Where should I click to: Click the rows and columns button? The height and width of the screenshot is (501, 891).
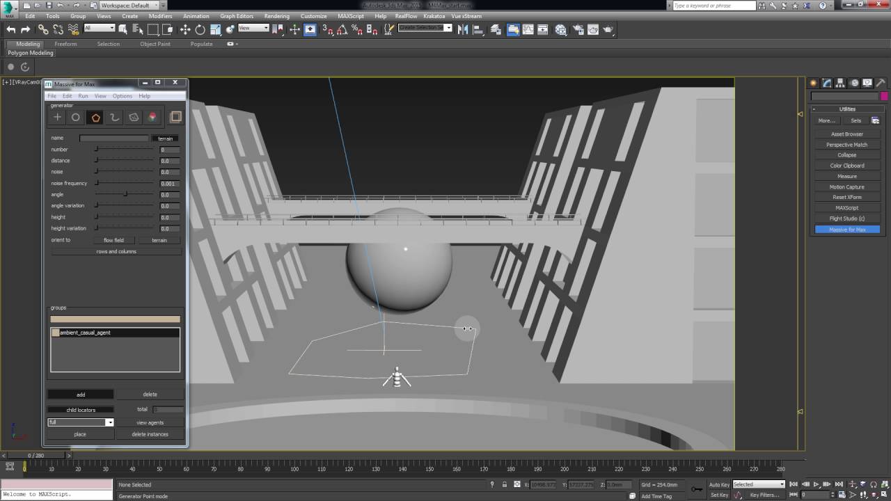point(116,251)
